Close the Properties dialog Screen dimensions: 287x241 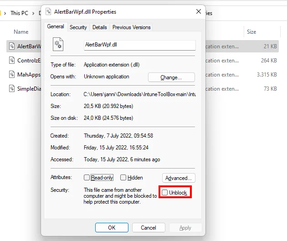(199, 11)
